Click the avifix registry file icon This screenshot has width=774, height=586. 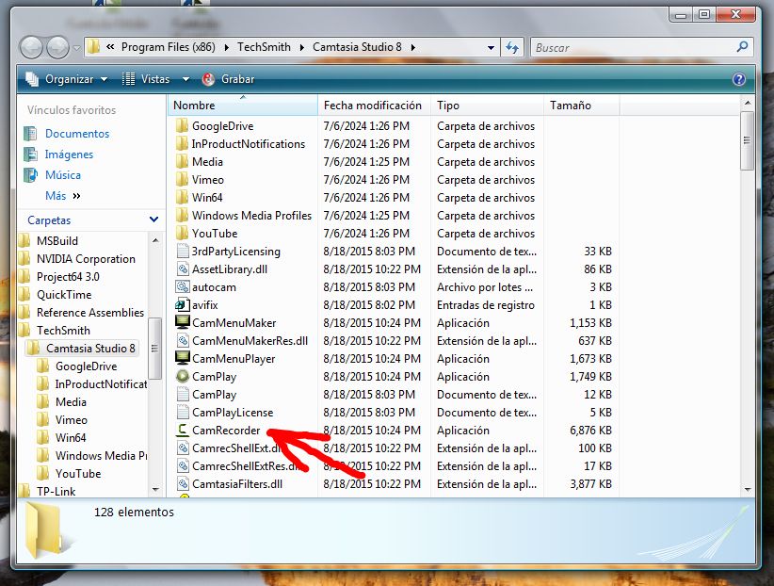(183, 304)
